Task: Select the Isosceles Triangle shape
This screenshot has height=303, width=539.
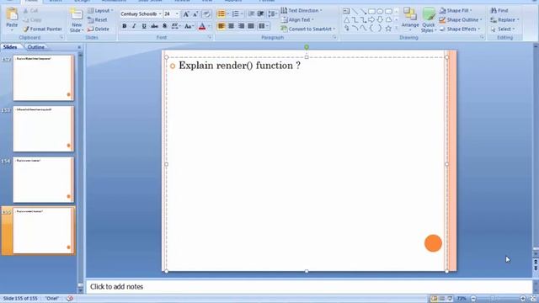Action: [346, 20]
